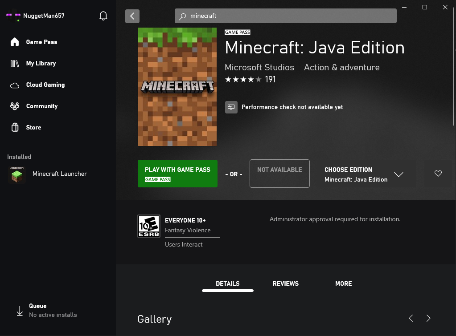The height and width of the screenshot is (336, 456).
Task: Click Play with Game Pass button
Action: 177,174
